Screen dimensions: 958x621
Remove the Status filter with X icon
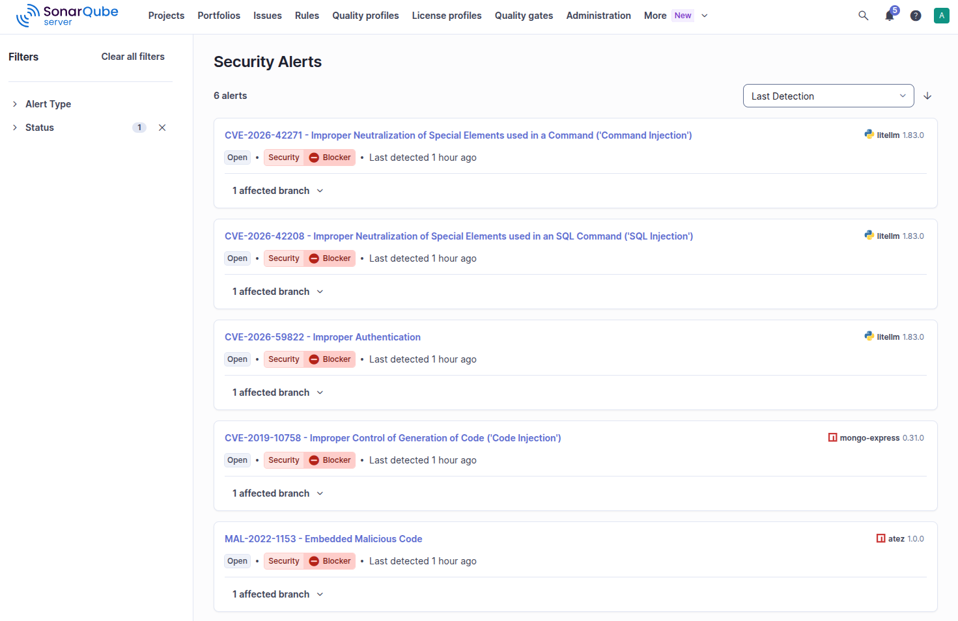click(162, 128)
